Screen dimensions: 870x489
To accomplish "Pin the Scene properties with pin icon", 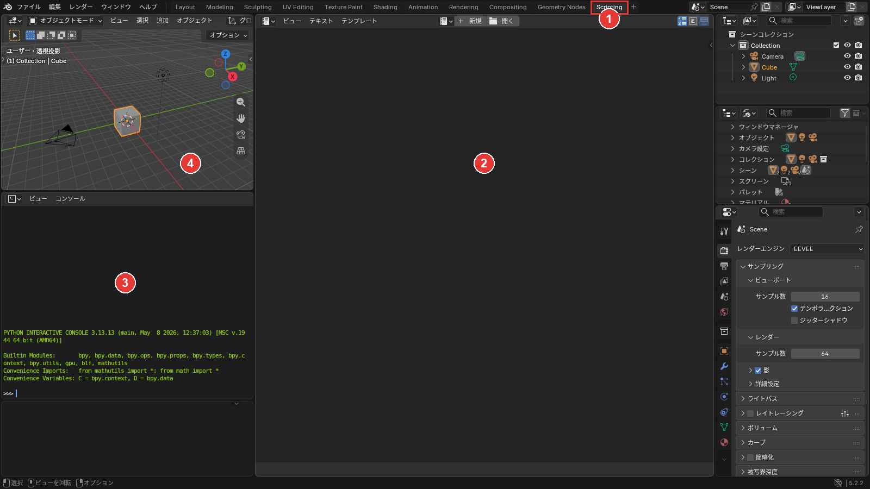I will (x=859, y=229).
